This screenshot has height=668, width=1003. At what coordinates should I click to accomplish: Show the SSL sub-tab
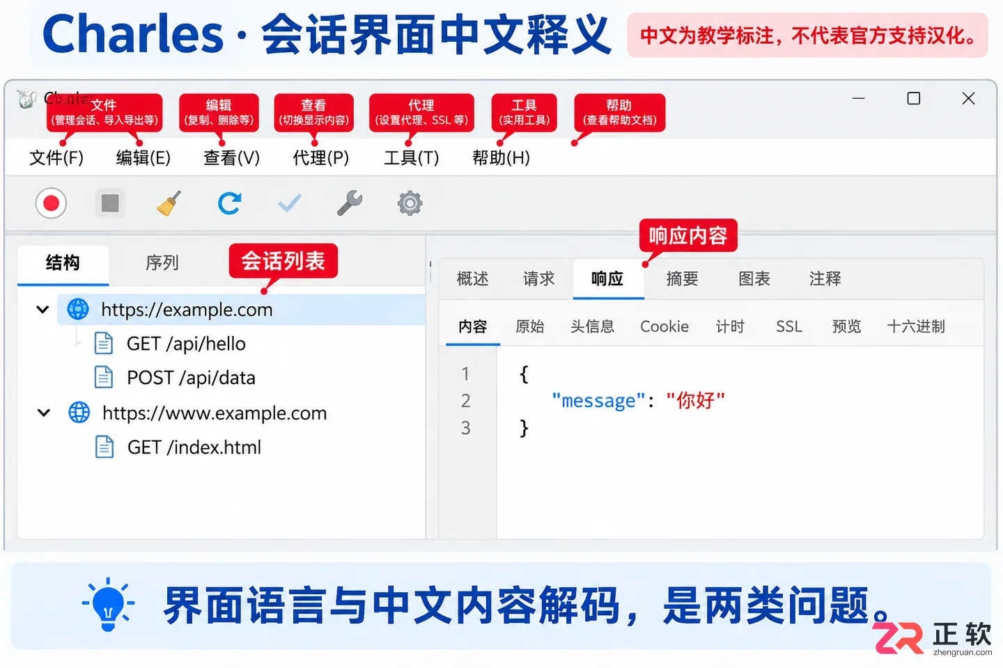coord(789,326)
